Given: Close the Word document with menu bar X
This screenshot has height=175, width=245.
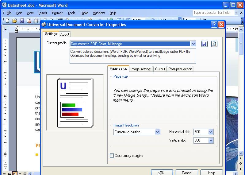Looking at the screenshot, I should [x=241, y=13].
